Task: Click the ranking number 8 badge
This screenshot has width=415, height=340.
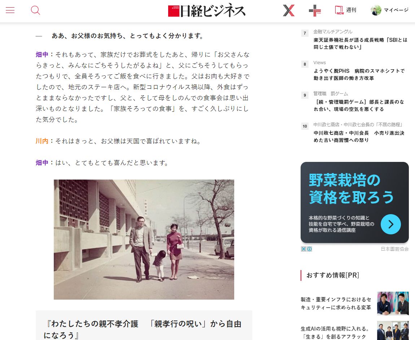Action: pos(305,64)
